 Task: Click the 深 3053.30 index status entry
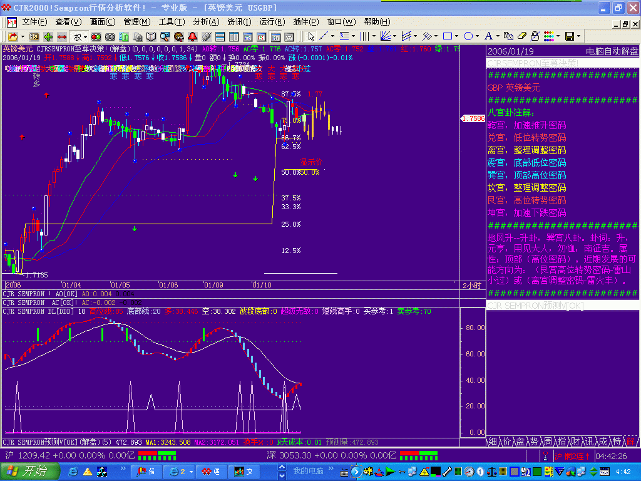tap(331, 455)
